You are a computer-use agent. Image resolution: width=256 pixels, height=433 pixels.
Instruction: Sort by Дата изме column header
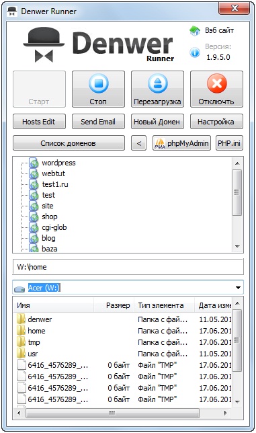tap(213, 305)
